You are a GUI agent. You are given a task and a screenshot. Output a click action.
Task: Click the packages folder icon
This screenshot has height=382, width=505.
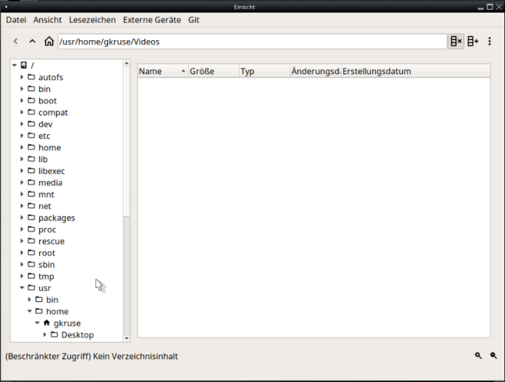32,218
